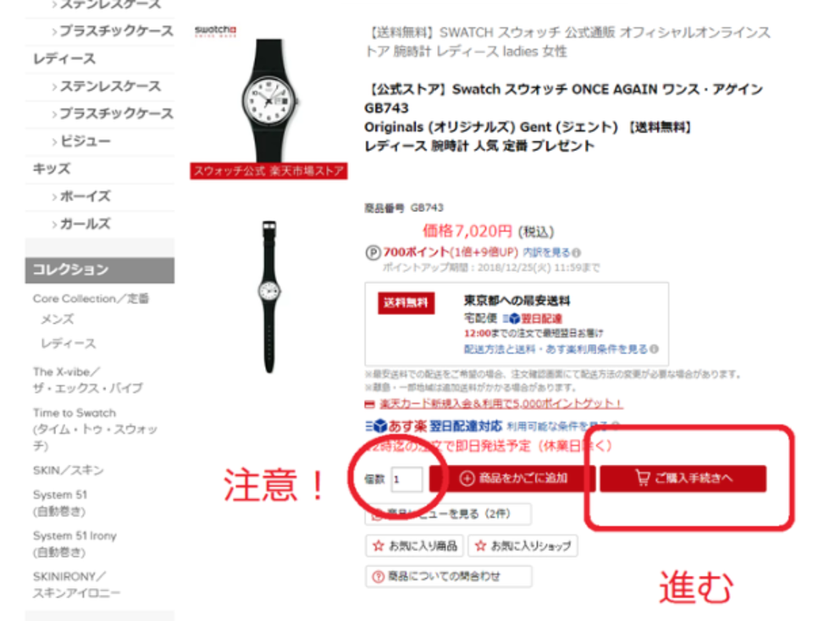Screen dimensions: 813x621
Task: Open the 商品レビューを見る reviews button
Action: (x=448, y=514)
